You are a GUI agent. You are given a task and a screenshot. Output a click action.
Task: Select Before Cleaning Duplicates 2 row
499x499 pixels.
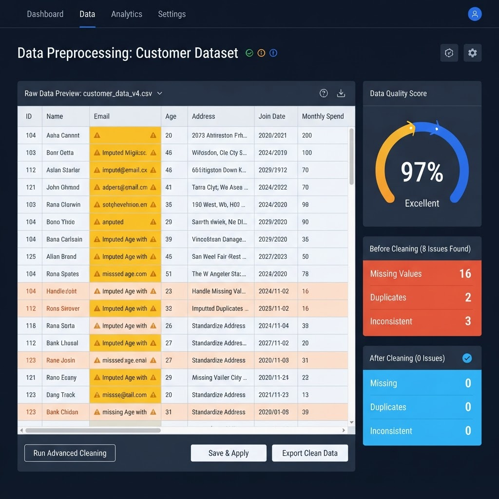(422, 297)
